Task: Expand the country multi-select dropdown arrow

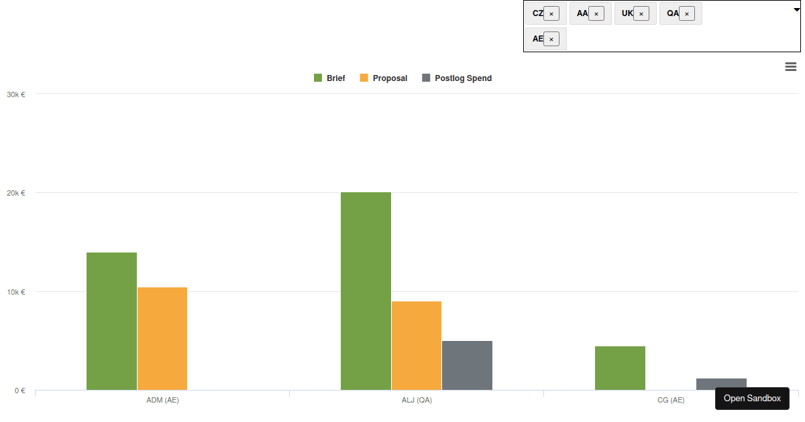Action: [796, 9]
